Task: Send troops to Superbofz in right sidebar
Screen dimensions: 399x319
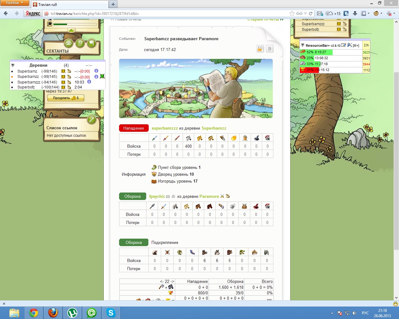Action: (x=339, y=30)
